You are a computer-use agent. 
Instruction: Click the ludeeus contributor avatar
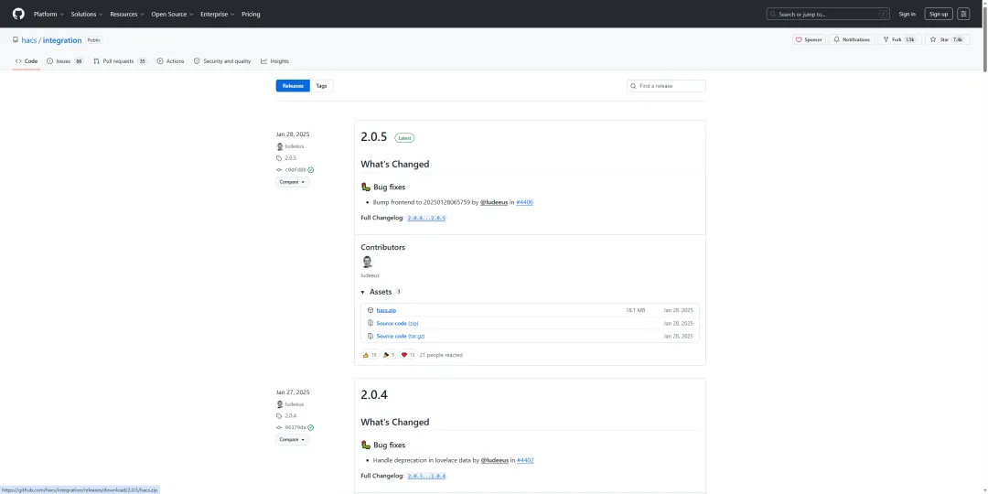[x=367, y=262]
